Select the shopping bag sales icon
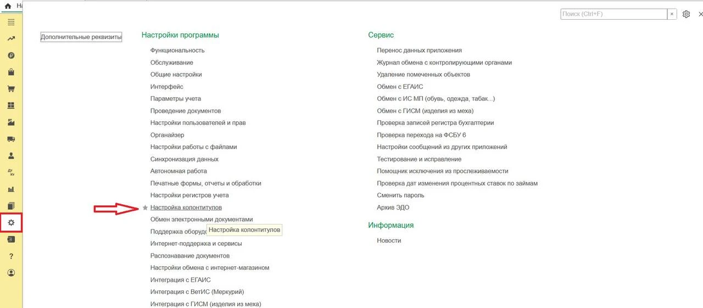Viewport: 703px width, 308px height. (x=11, y=72)
